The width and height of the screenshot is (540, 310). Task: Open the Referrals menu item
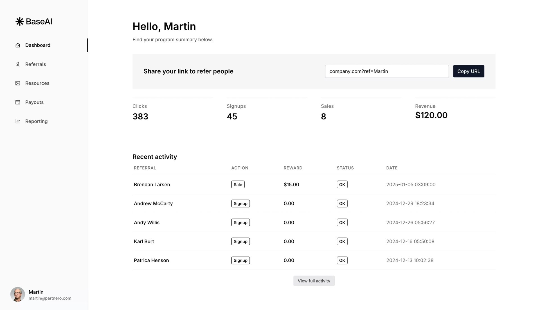pos(35,64)
